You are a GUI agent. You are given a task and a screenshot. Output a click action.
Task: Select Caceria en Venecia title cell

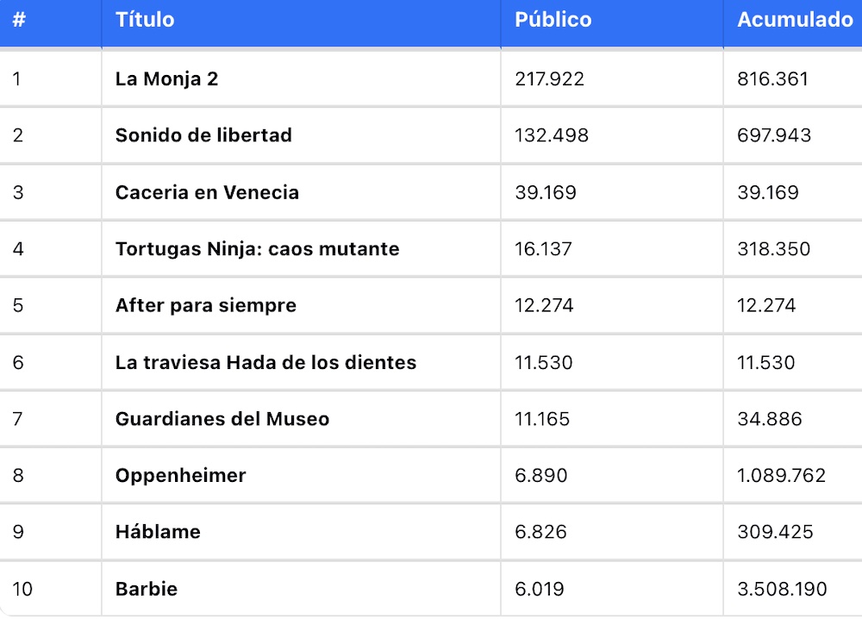click(x=207, y=192)
